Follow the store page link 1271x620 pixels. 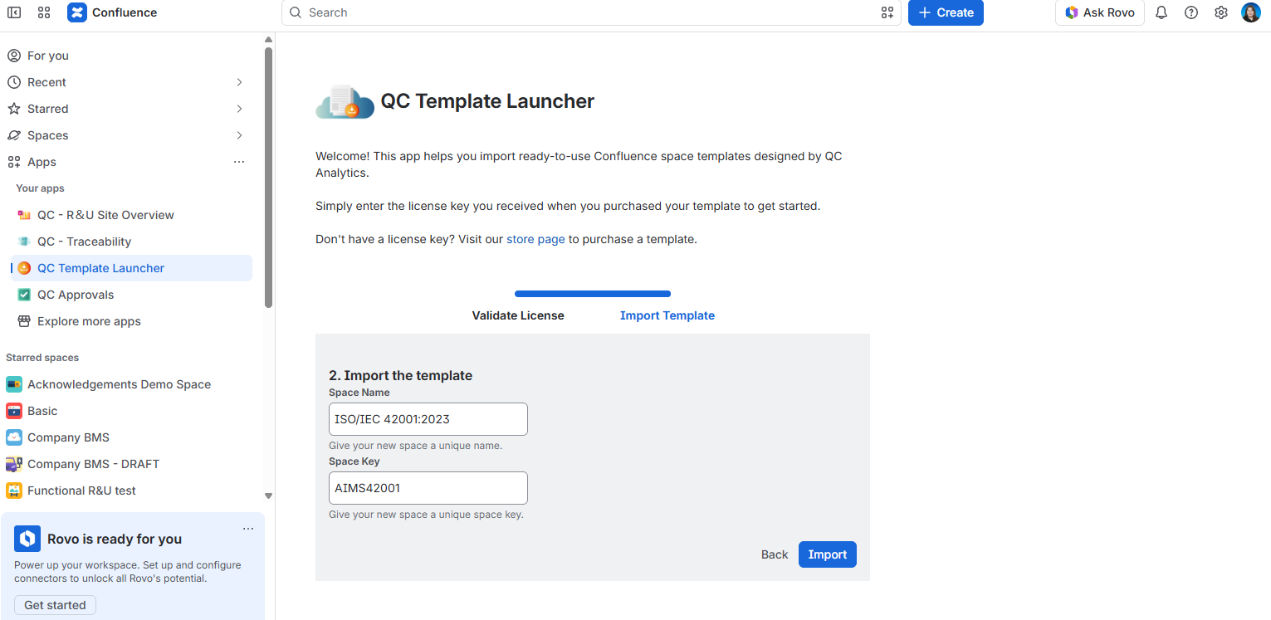tap(535, 239)
